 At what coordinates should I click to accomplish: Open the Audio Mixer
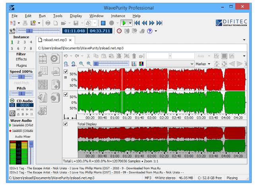click(23, 136)
